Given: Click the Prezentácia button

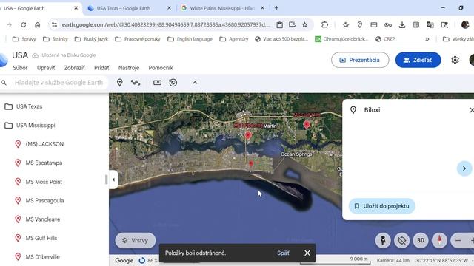Looking at the screenshot, I should pyautogui.click(x=360, y=60).
